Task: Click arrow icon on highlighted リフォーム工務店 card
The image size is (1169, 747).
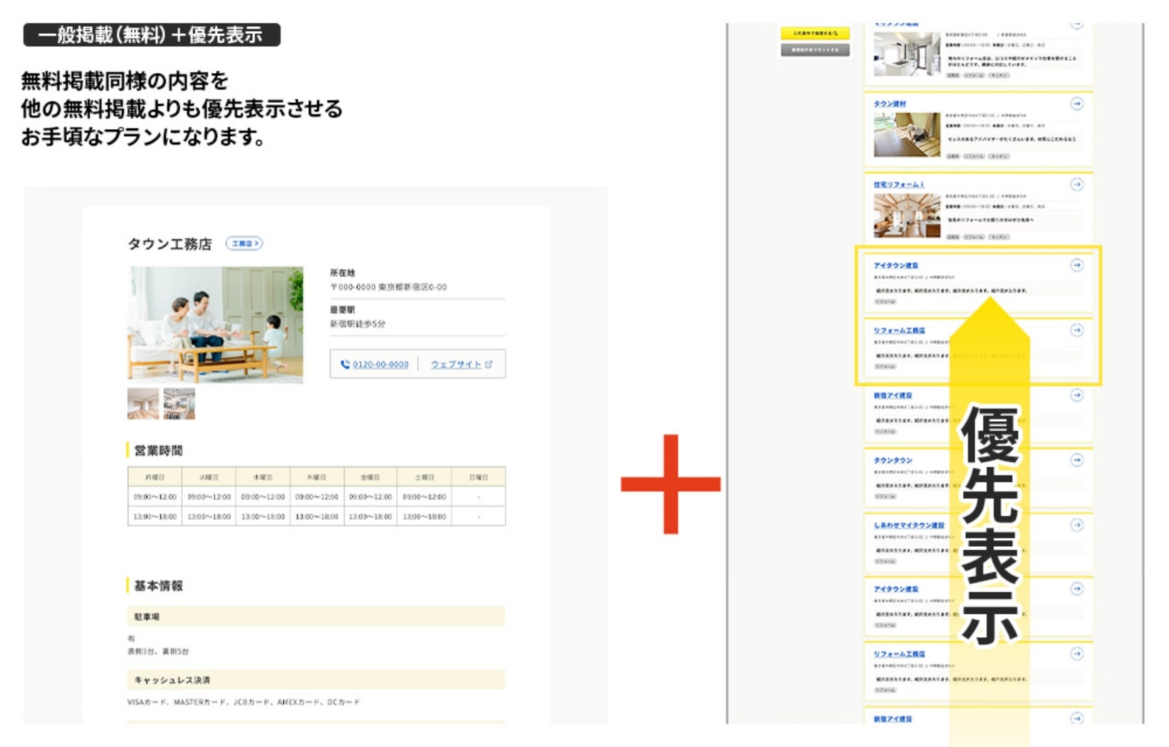Action: [x=1076, y=330]
